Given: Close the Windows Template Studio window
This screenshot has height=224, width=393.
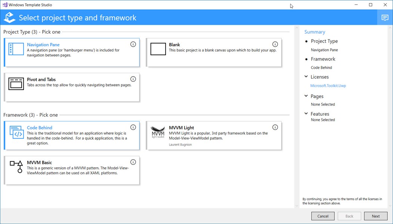Looking at the screenshot, I should tap(385, 5).
